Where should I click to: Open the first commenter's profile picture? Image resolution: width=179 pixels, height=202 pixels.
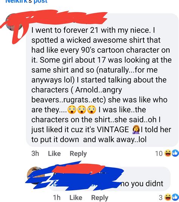pyautogui.click(x=14, y=23)
